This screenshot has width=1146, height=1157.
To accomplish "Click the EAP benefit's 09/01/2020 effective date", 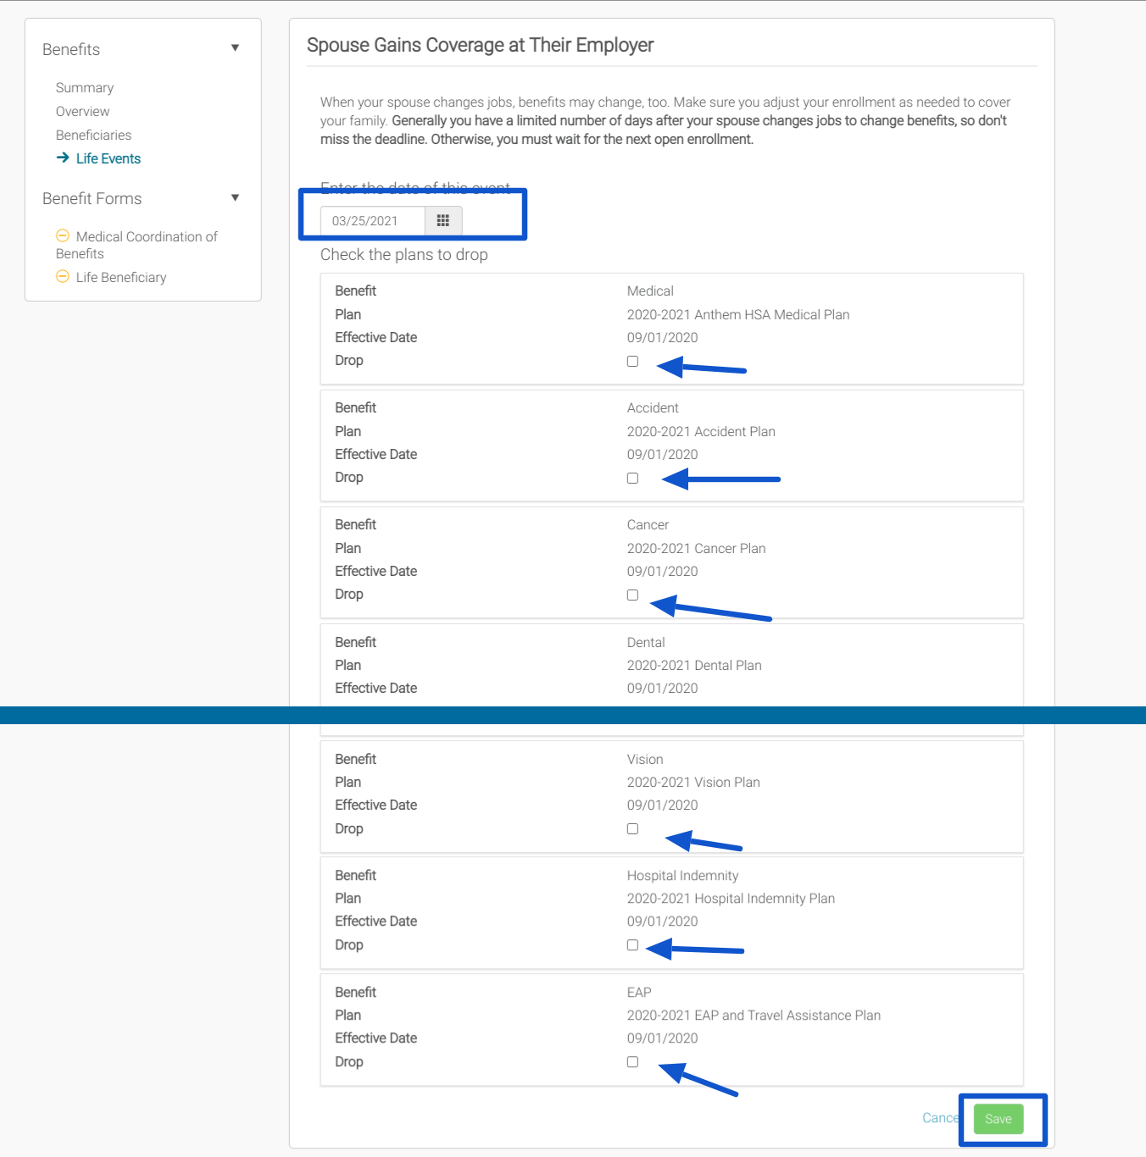I will coord(663,1038).
